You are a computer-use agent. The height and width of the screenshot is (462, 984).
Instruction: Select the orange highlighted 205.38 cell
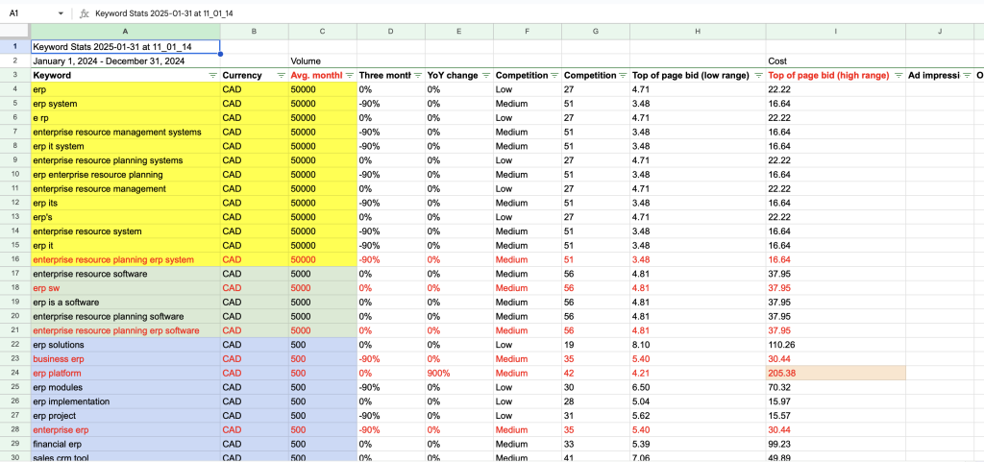(x=835, y=373)
